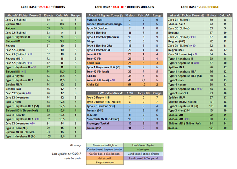The height and width of the screenshot is (169, 237).
Task: Select the Swordfish Mk.III (Skilled) row
Action: click(x=105, y=118)
